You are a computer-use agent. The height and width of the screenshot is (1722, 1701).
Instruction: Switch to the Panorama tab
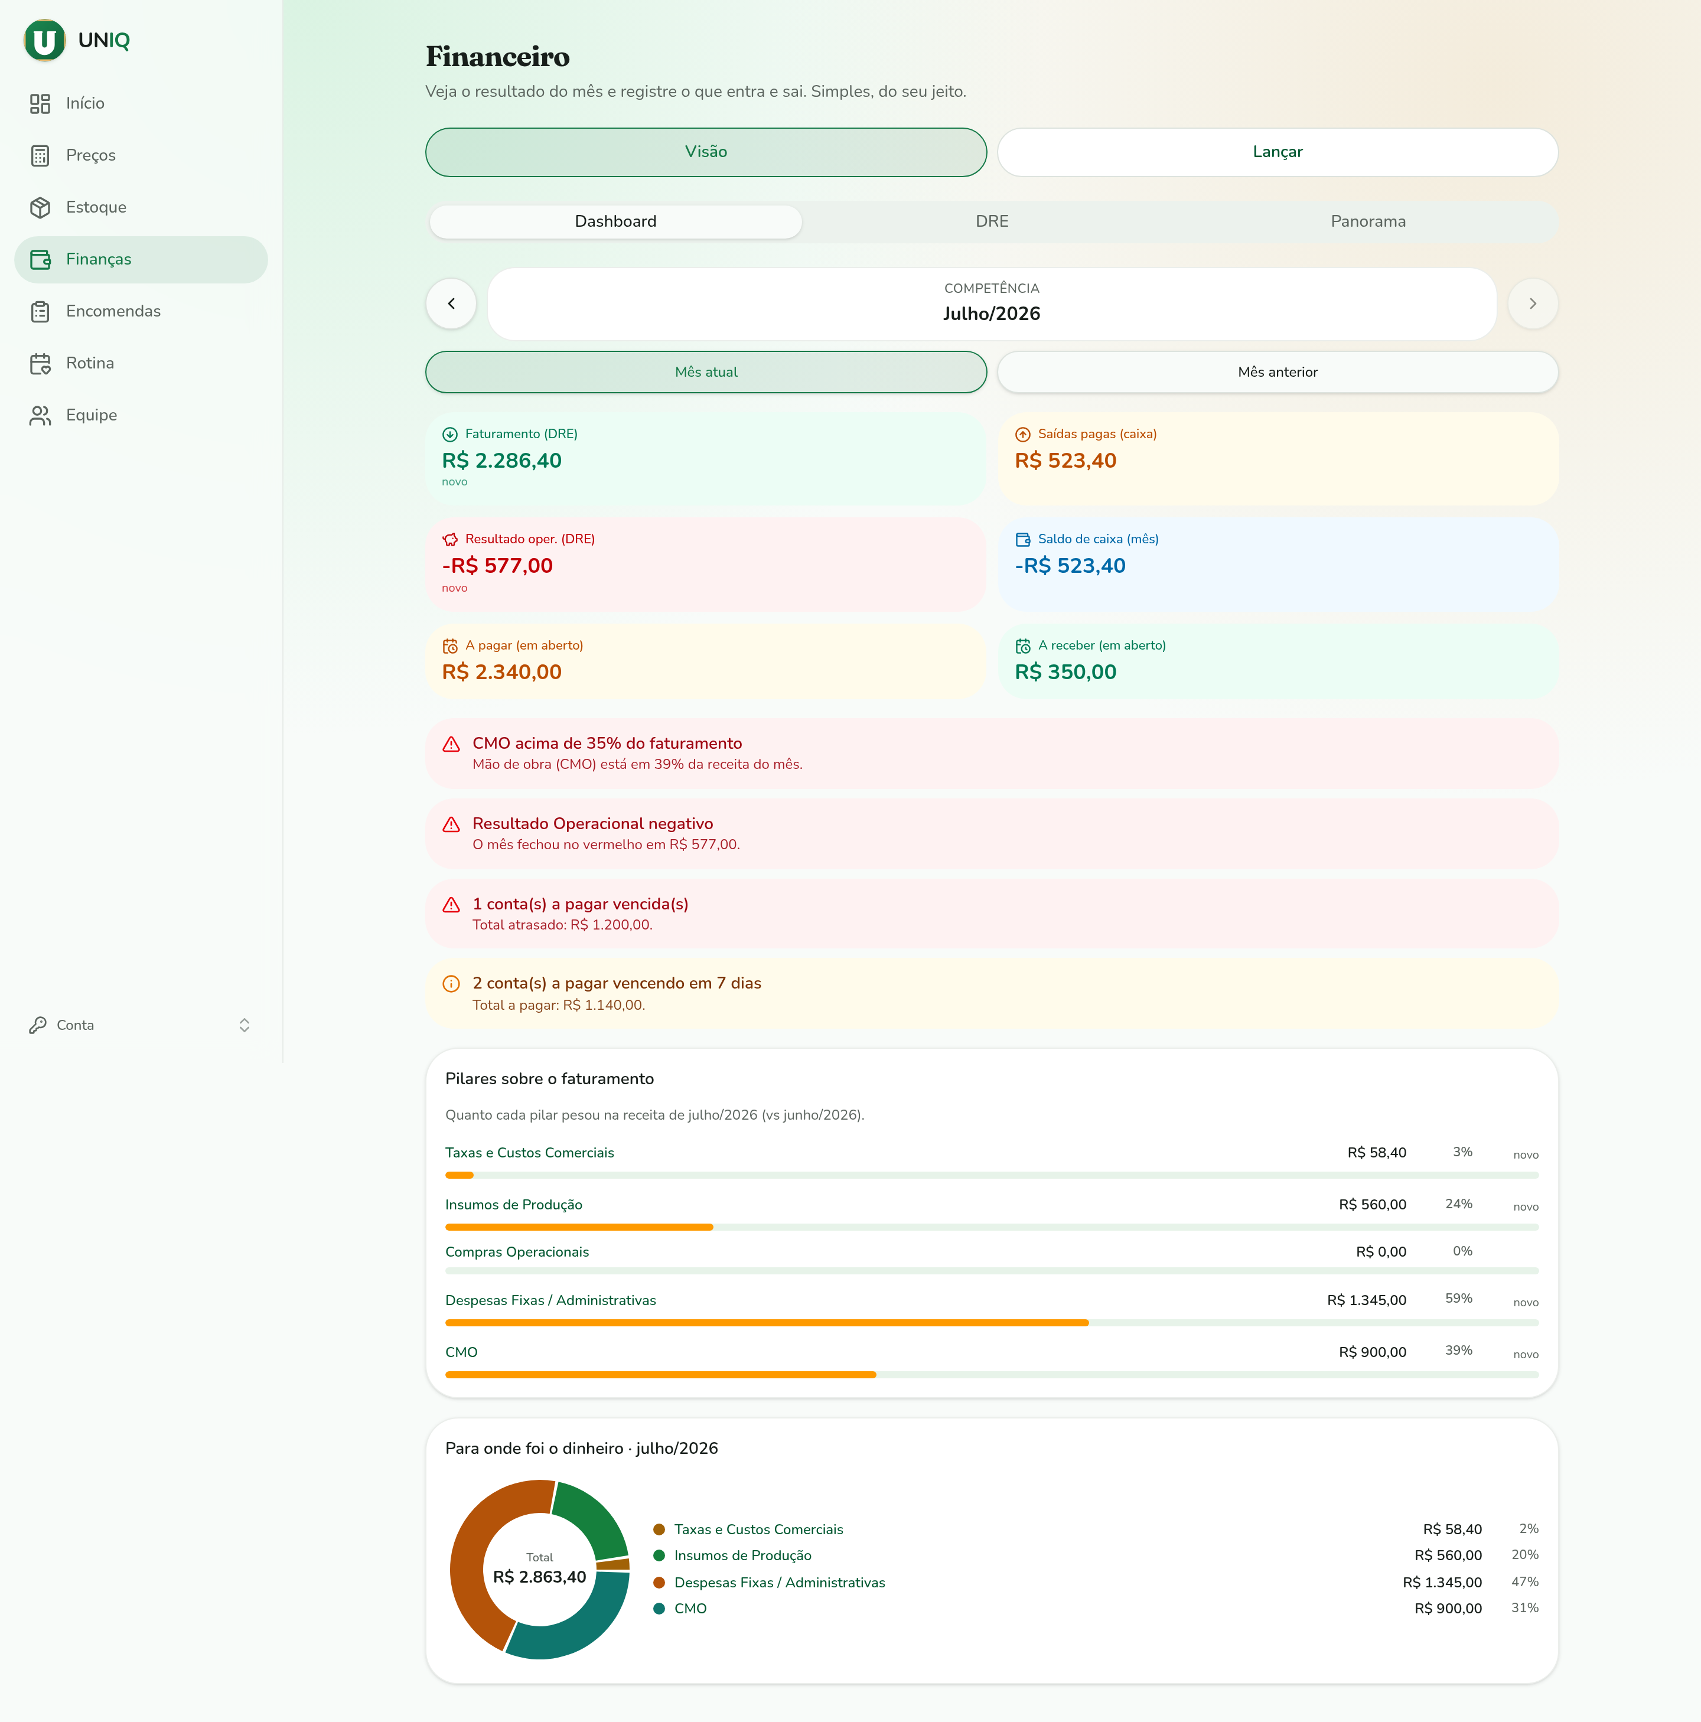coord(1367,221)
